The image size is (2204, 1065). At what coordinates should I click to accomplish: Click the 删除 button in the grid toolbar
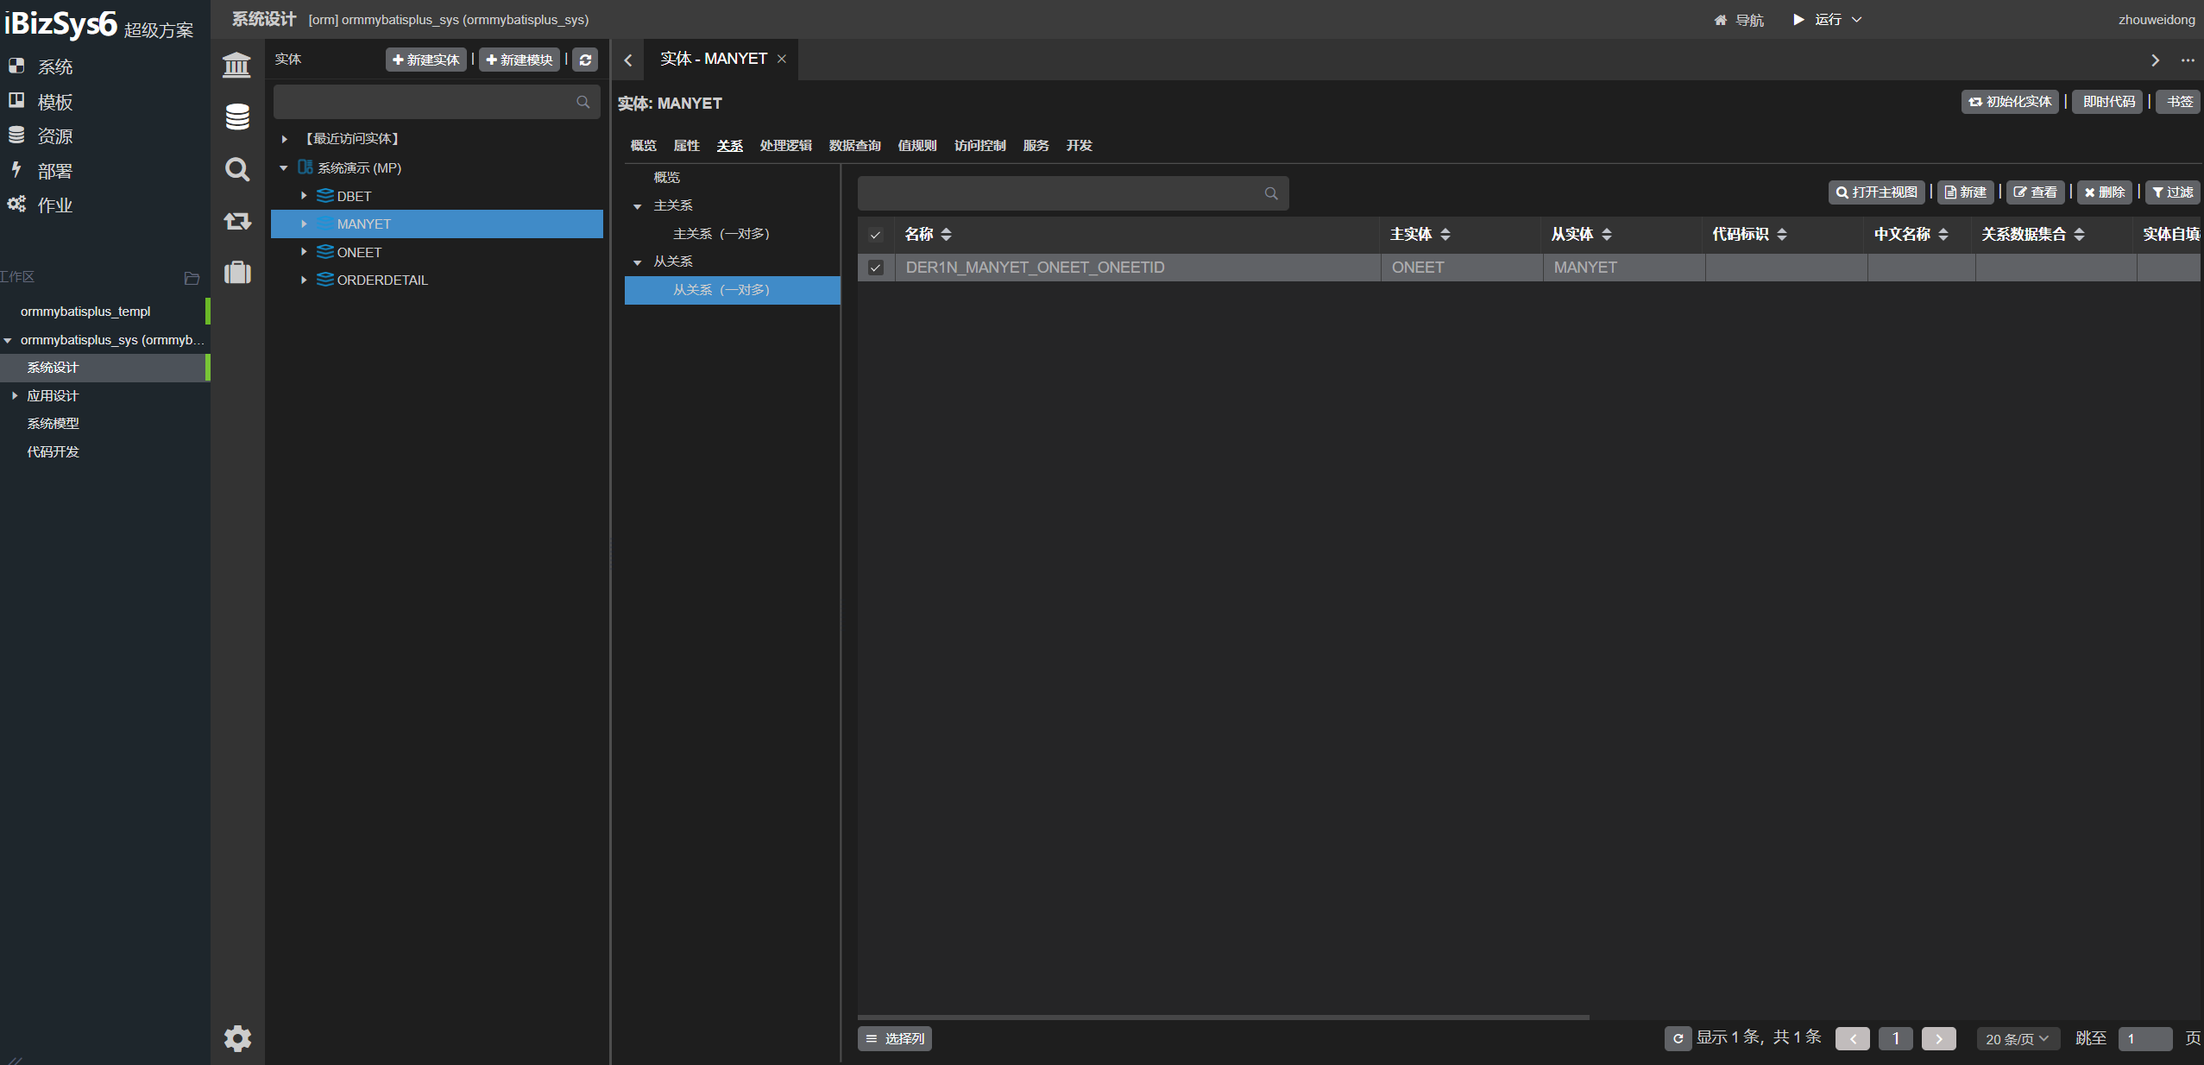click(2104, 192)
